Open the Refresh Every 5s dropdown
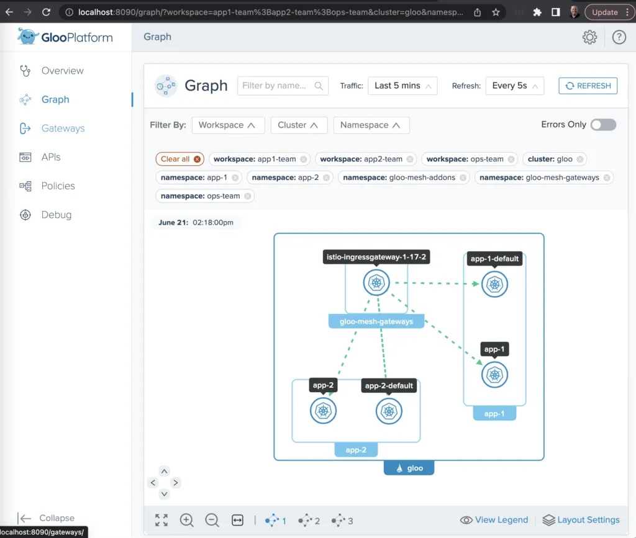636x538 pixels. 514,86
